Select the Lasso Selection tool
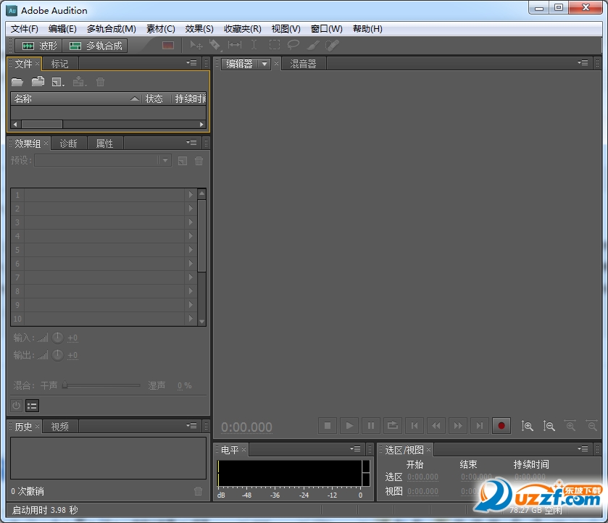Screen dimensions: 608x523 (x=293, y=45)
